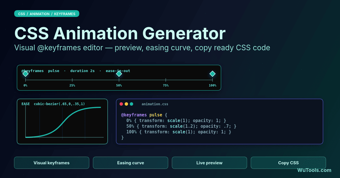Click the 0% timeline label
The width and height of the screenshot is (340, 178).
point(25,85)
